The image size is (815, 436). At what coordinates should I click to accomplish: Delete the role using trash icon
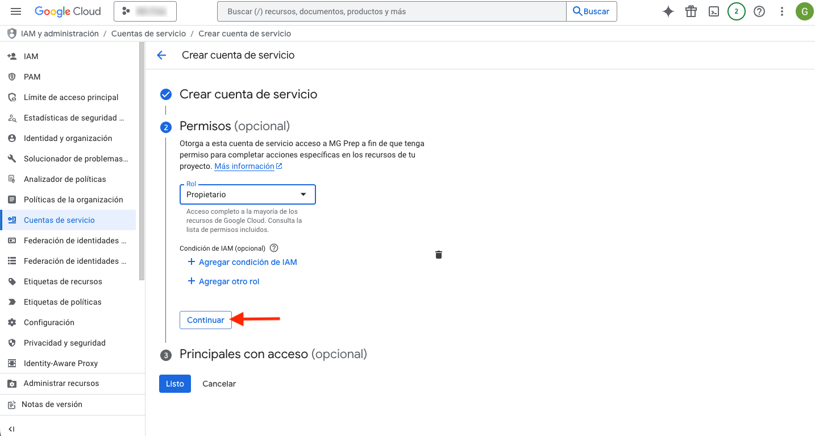(x=439, y=255)
